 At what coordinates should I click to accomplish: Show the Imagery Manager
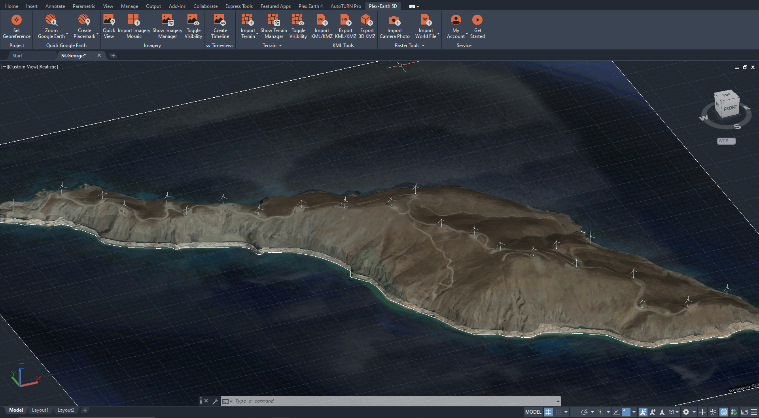(167, 26)
